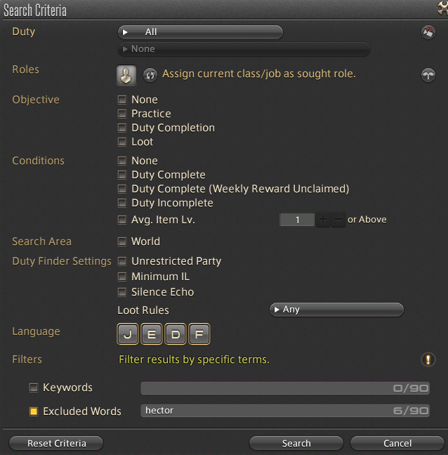Tick Duty Complete (Weekly Reward Unclaimed) checkbox
448x455 pixels.
[x=122, y=189]
